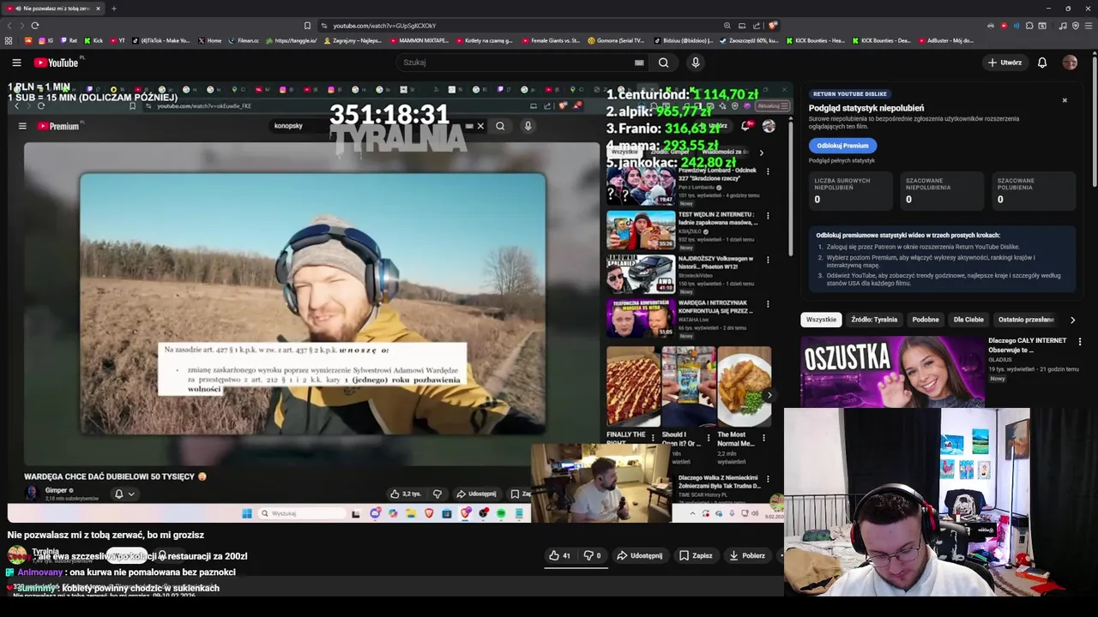
Task: Clear the inner "konopsky" search with X
Action: [480, 126]
